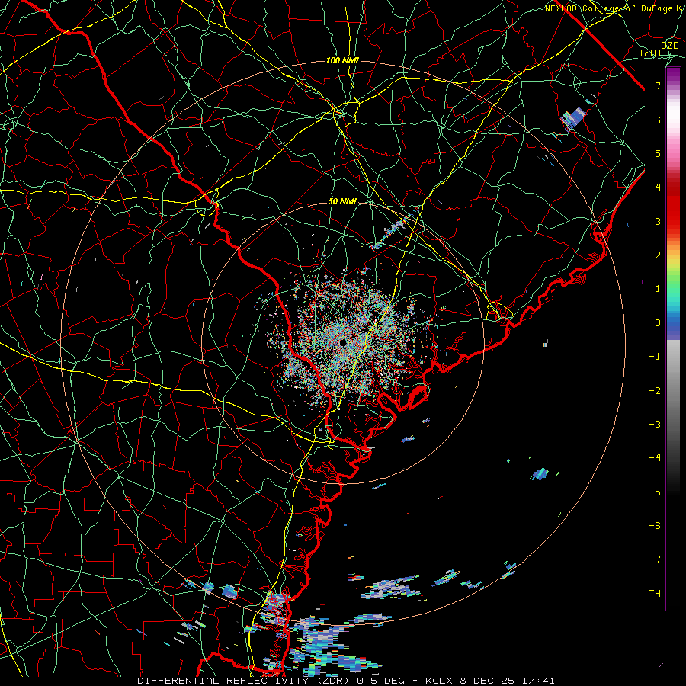Select the "-7" value on the dB scale
This screenshot has width=686, height=686.
click(x=655, y=559)
